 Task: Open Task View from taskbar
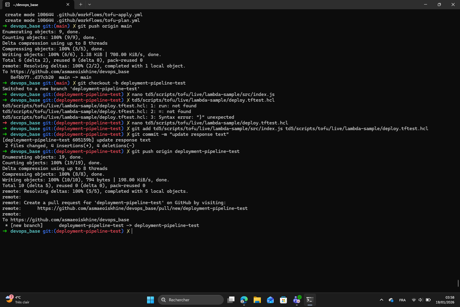click(231, 300)
